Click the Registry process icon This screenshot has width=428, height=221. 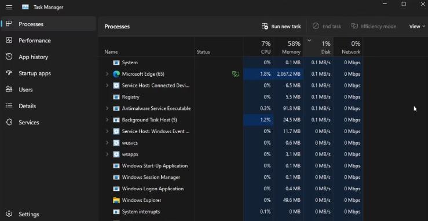(x=116, y=97)
